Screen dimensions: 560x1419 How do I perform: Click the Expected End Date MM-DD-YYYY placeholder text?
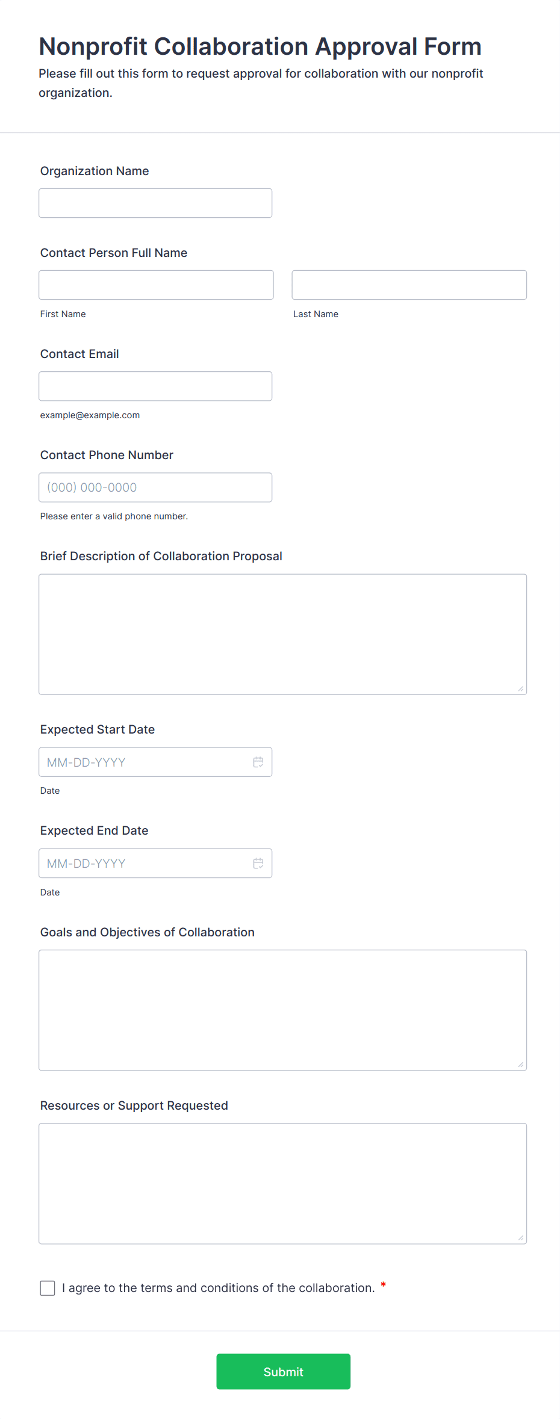tap(86, 864)
